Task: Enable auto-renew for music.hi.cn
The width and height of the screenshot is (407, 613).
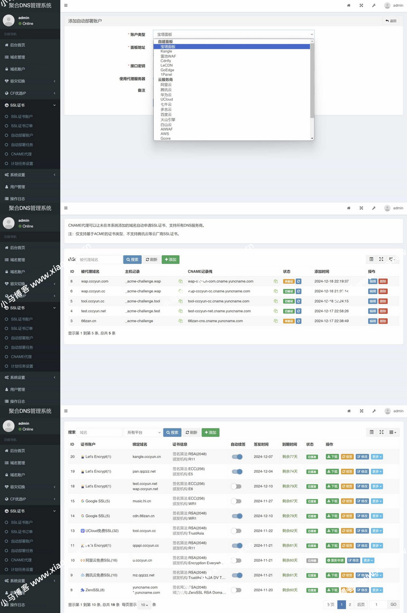Action: [236, 501]
